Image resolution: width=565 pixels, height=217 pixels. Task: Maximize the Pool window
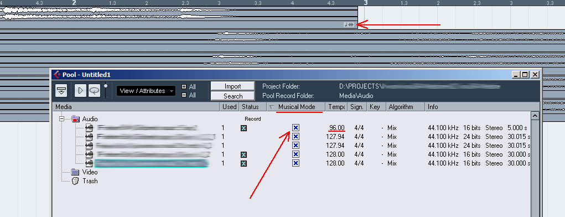click(x=525, y=75)
